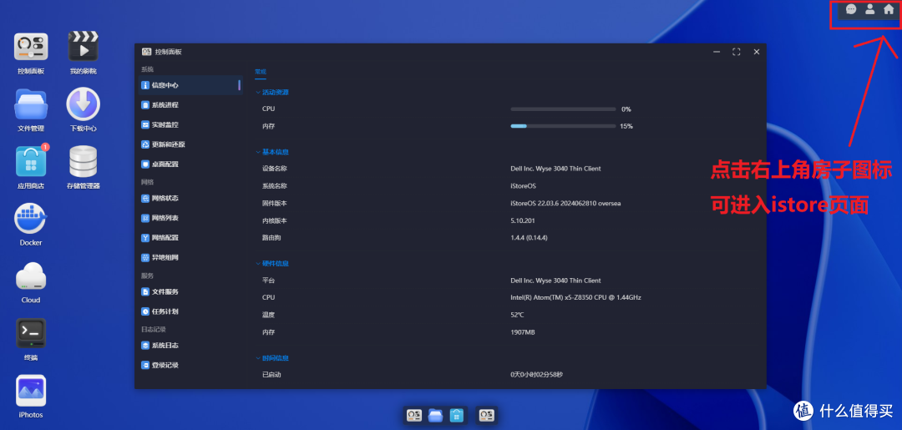Click the 固件版本 label
This screenshot has height=430, width=902.
(x=275, y=204)
